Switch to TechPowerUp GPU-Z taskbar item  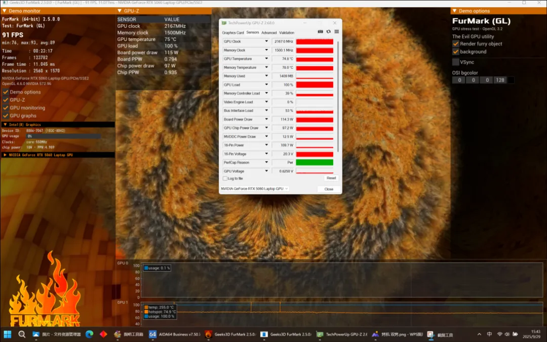342,334
